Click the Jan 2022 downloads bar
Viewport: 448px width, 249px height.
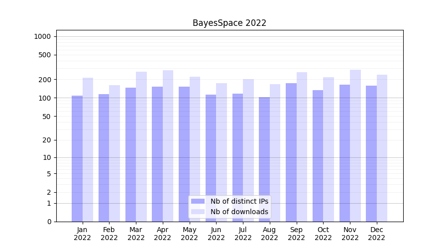88,149
